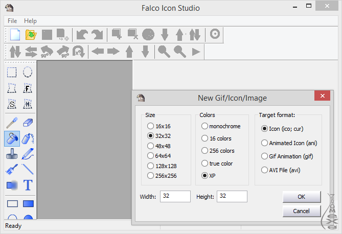Select the elliptical selection tool
The width and height of the screenshot is (342, 234).
click(28, 73)
